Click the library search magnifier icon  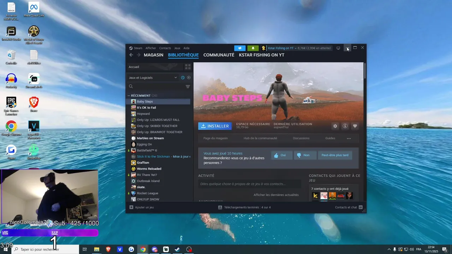coord(131,86)
